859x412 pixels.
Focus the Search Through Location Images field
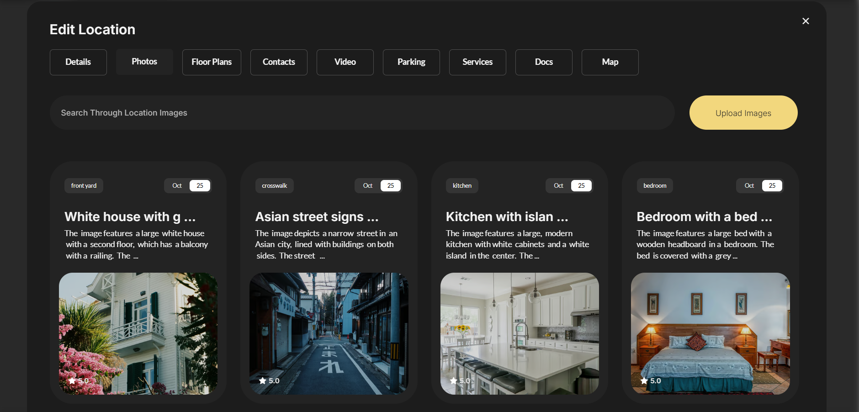[362, 113]
